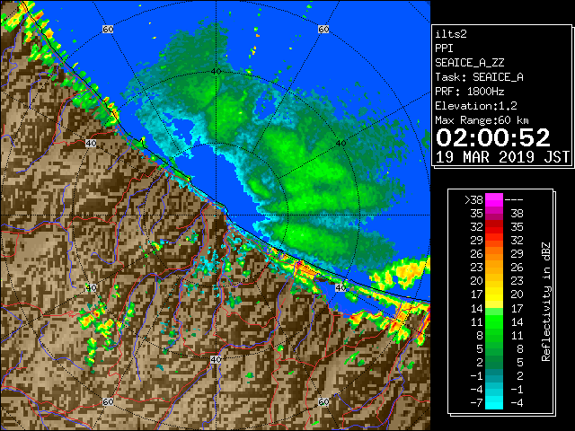Viewport: 575px width, 431px height.
Task: Click the southeast 60 km ring label
Action: 323,402
